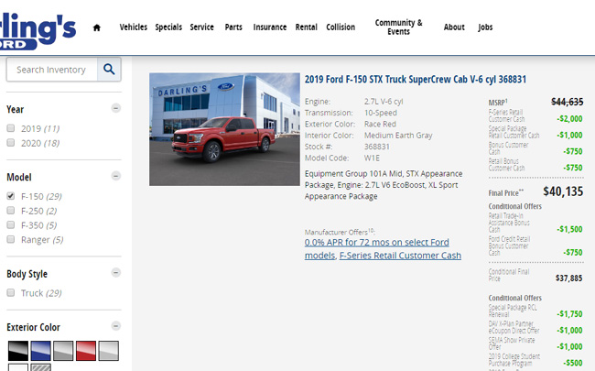Open the Insurance menu
This screenshot has width=595, height=371.
pyautogui.click(x=270, y=27)
